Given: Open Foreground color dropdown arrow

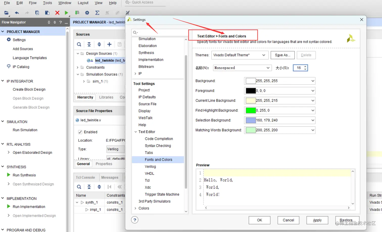Looking at the screenshot, I should [313, 91].
